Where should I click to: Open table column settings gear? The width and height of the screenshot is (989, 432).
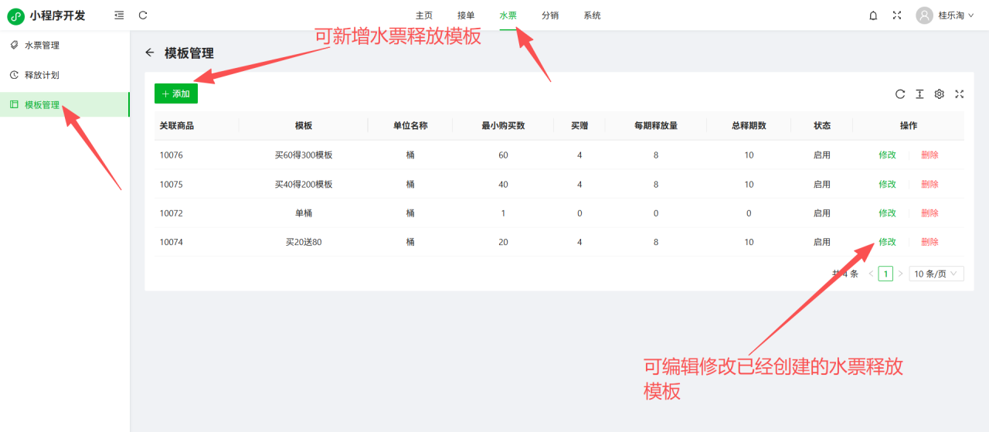click(940, 94)
